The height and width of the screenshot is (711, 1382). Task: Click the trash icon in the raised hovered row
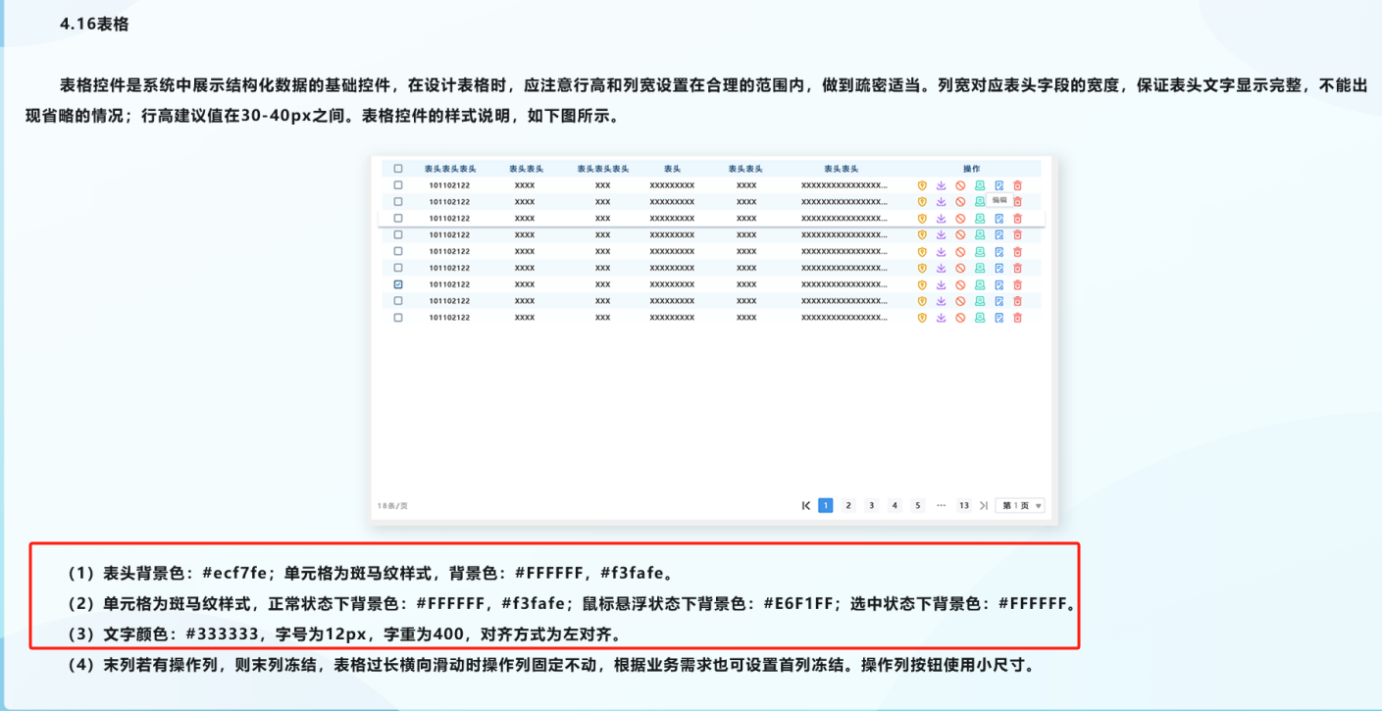click(1017, 219)
